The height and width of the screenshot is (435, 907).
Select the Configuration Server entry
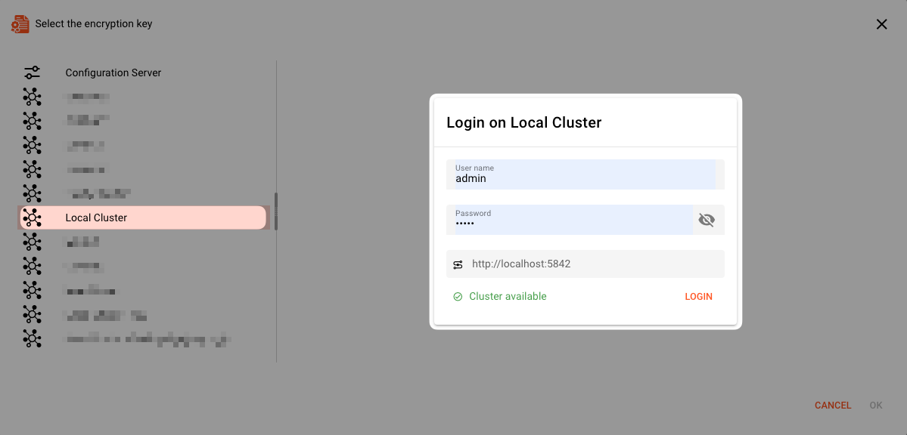[x=113, y=72]
